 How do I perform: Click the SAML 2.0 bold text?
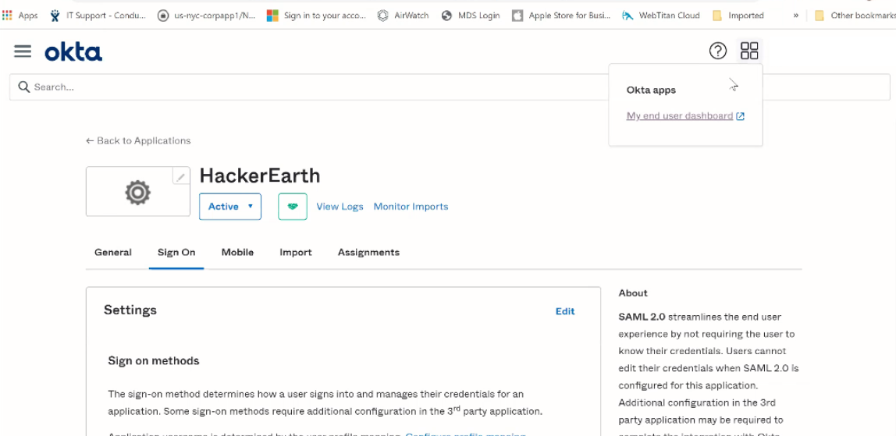pyautogui.click(x=642, y=317)
